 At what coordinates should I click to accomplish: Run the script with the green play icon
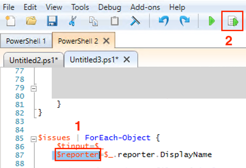pyautogui.click(x=212, y=21)
